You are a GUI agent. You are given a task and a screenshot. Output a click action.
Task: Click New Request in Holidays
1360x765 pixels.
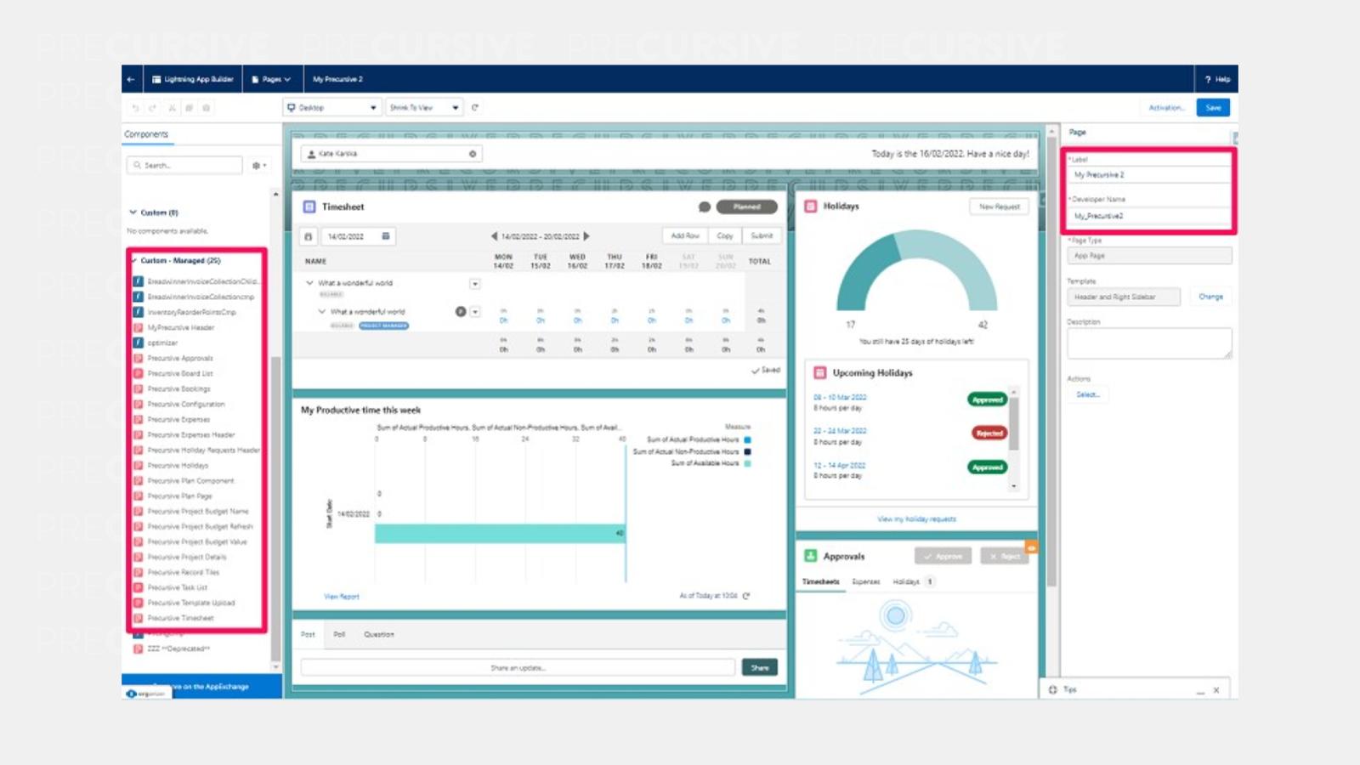[1000, 207]
